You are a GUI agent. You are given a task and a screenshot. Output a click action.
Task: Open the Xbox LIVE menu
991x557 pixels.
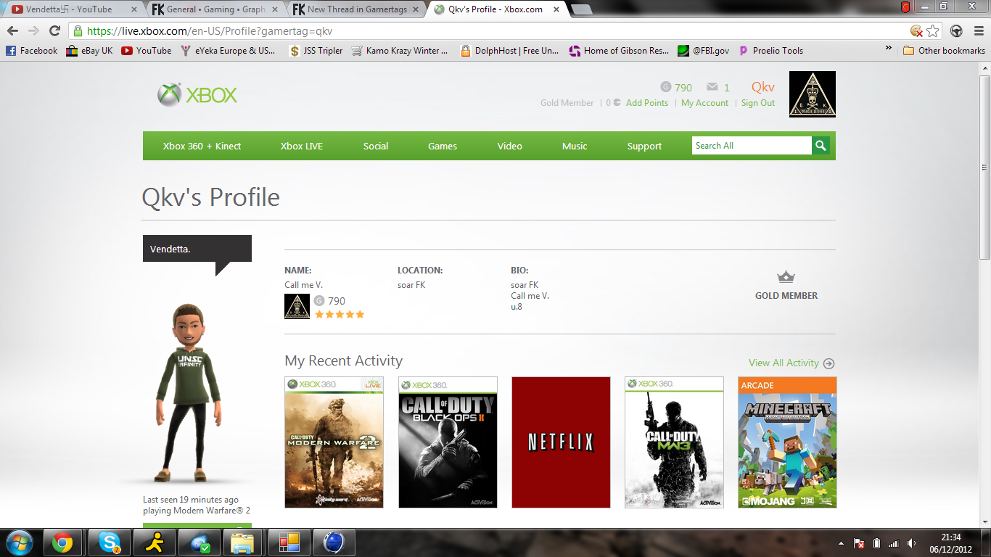pos(302,146)
